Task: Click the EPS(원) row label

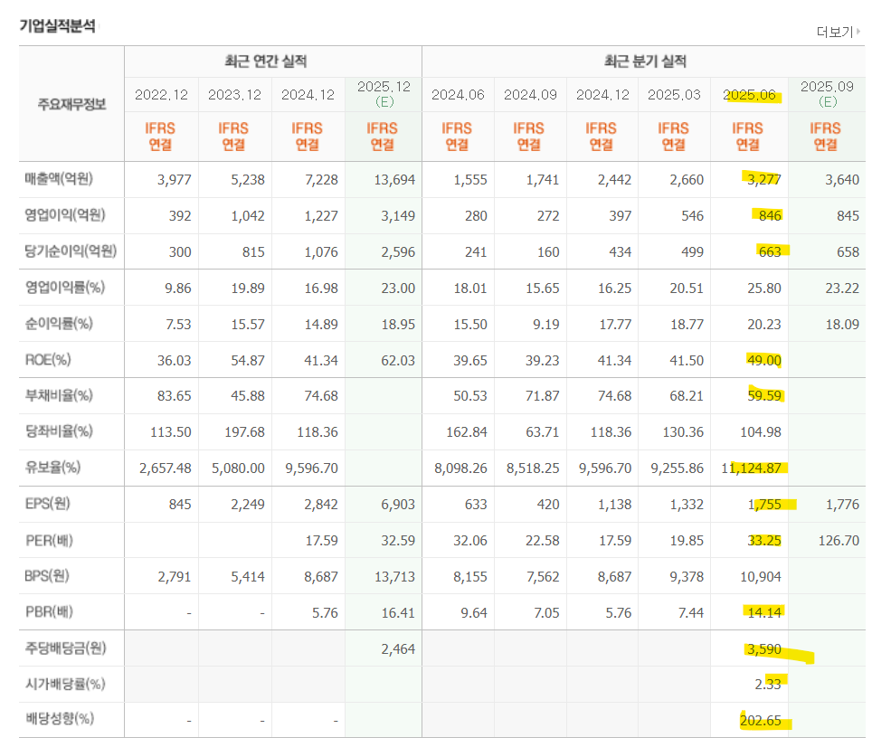Action: tap(48, 504)
